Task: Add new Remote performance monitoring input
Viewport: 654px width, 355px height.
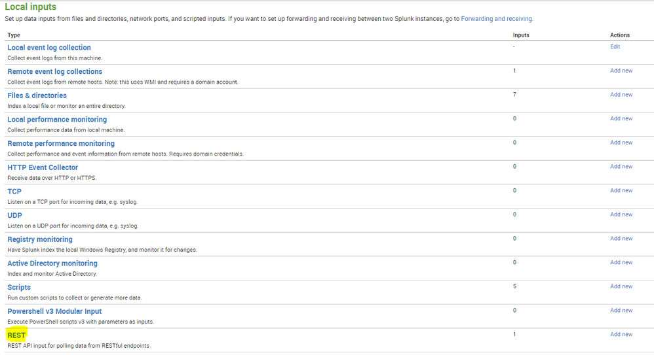Action: click(x=621, y=143)
